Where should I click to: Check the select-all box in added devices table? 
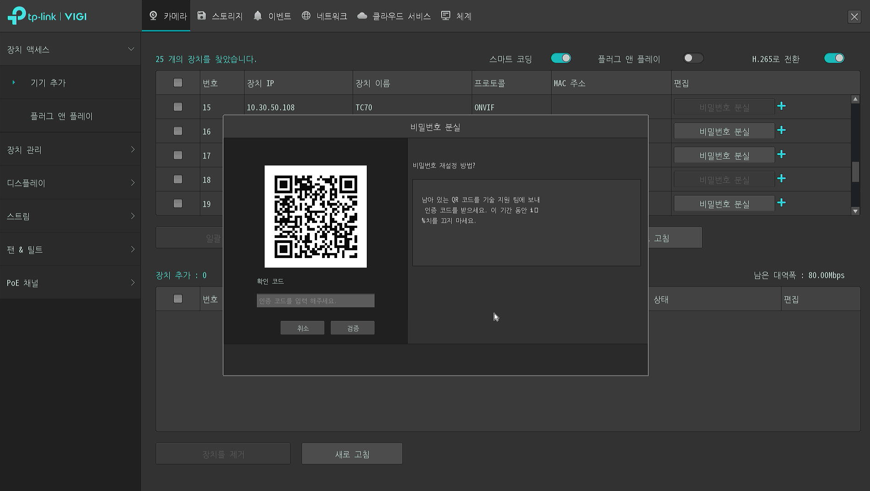click(178, 299)
